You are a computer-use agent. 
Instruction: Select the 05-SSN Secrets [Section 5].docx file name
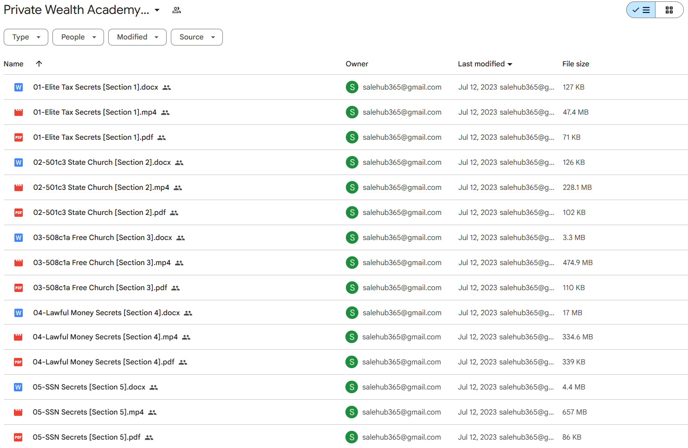click(89, 387)
